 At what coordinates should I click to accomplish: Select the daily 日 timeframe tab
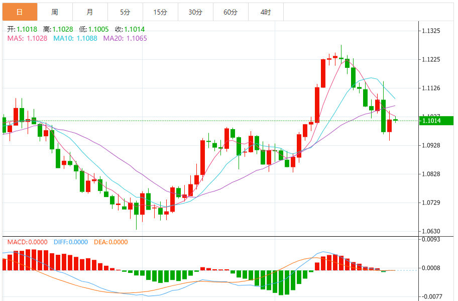click(20, 12)
